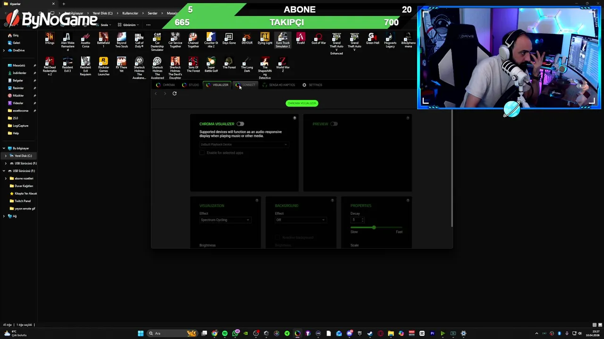Select the World War Z shortcut

pyautogui.click(x=283, y=65)
